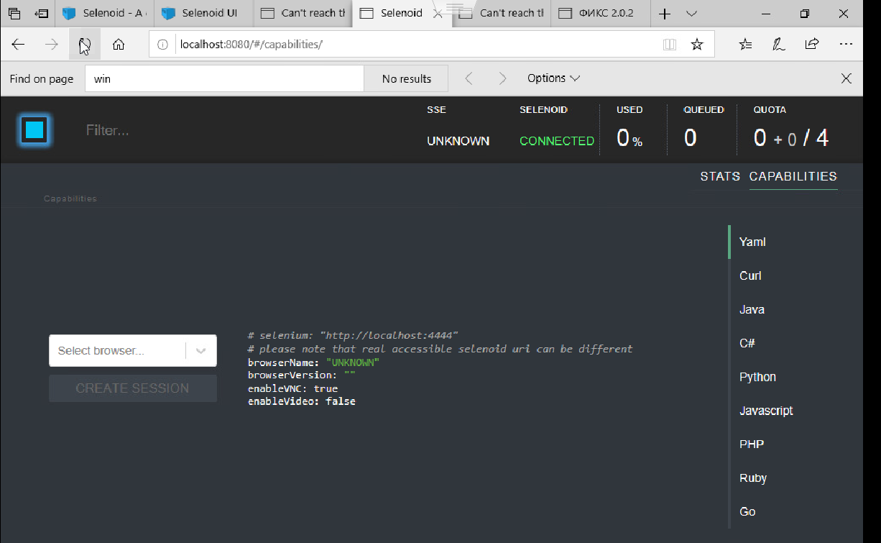Restore down the browser window
Viewport: 881px width, 543px height.
tap(805, 13)
